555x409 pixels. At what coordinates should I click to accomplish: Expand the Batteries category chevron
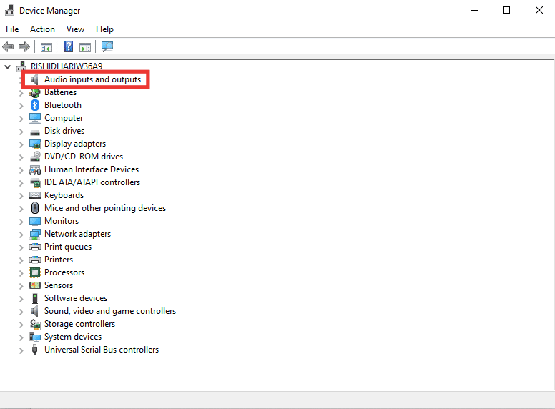coord(21,93)
